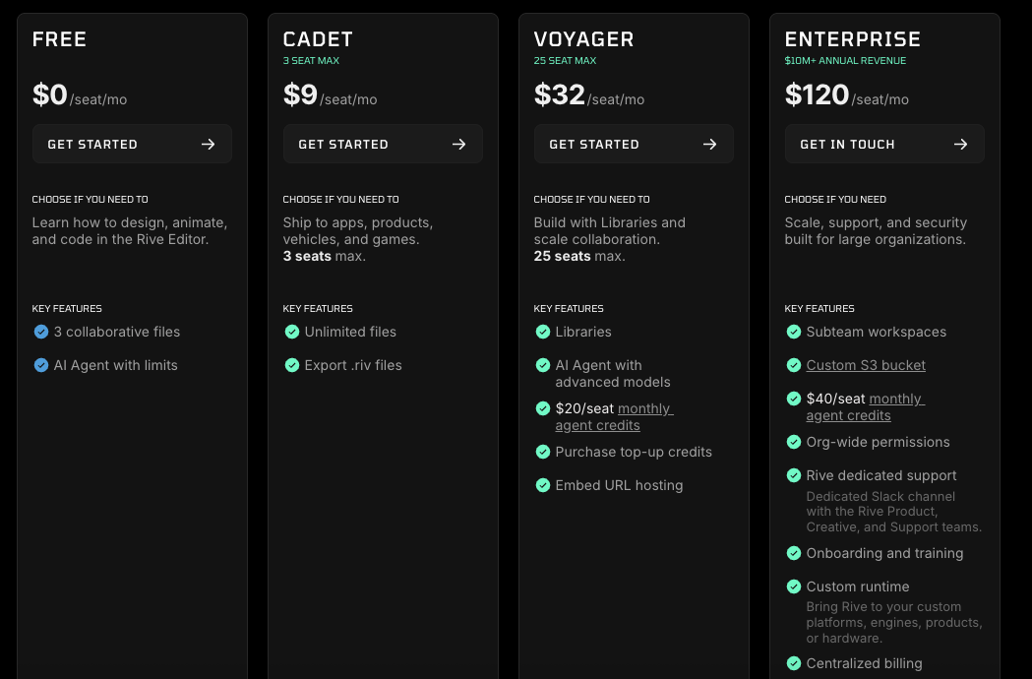Screen dimensions: 1032x679
Task: Click the CADET plan heading
Action: point(318,38)
